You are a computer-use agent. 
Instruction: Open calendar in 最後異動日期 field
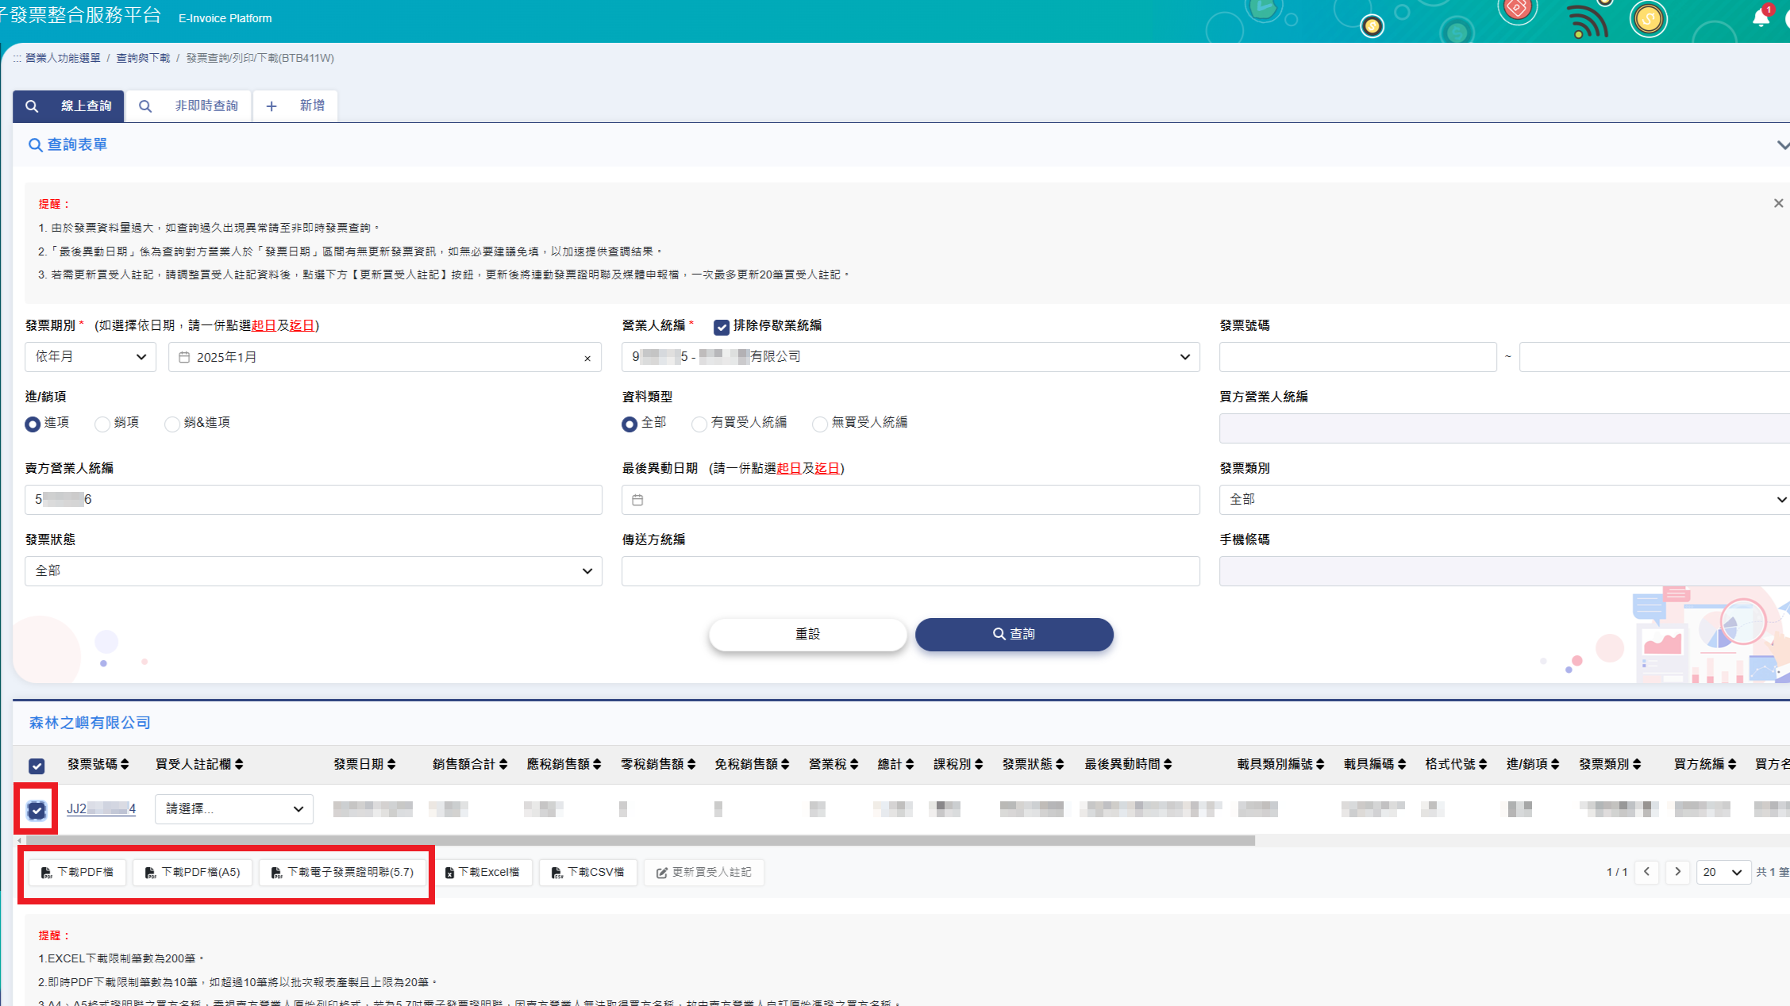coord(637,500)
